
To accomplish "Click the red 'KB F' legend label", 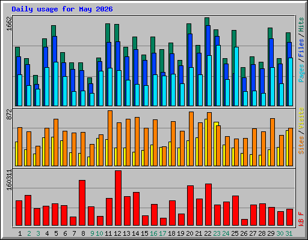I will (301, 219).
